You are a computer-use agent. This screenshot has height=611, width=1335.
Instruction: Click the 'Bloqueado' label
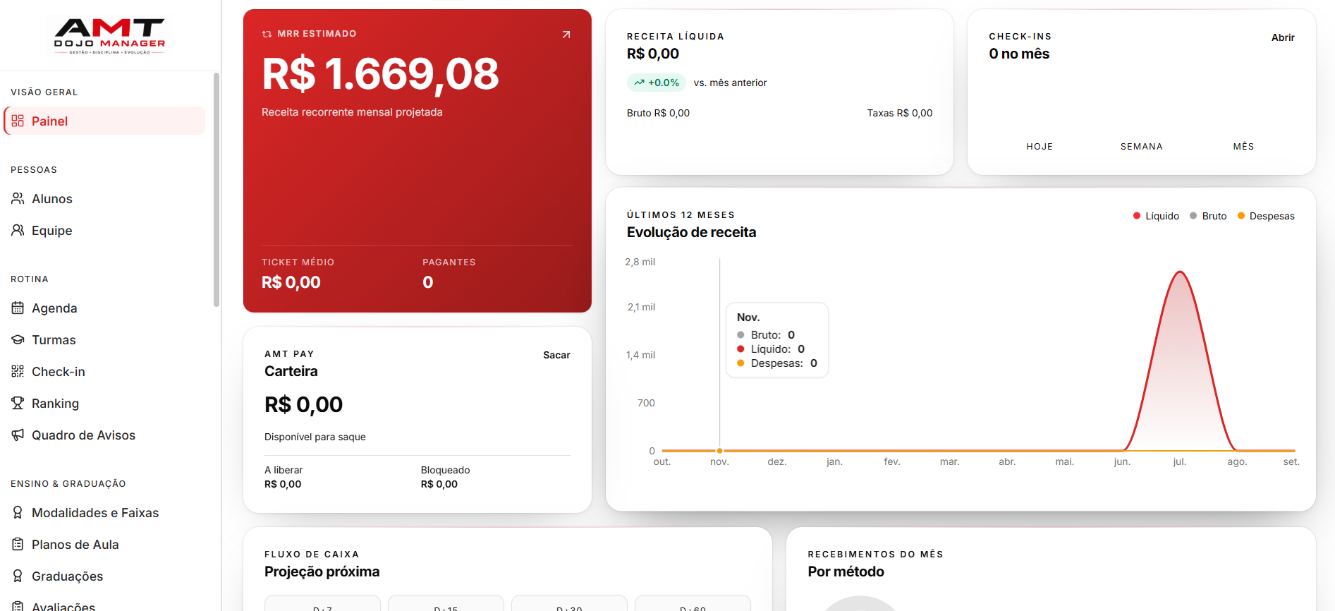[445, 470]
